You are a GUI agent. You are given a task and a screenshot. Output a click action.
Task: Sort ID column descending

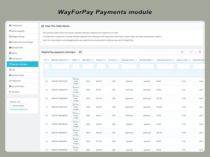[47, 60]
